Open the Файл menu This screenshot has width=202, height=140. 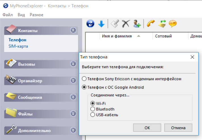8,15
